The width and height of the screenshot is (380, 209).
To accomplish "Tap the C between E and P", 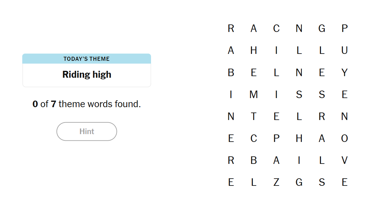I will click(253, 138).
